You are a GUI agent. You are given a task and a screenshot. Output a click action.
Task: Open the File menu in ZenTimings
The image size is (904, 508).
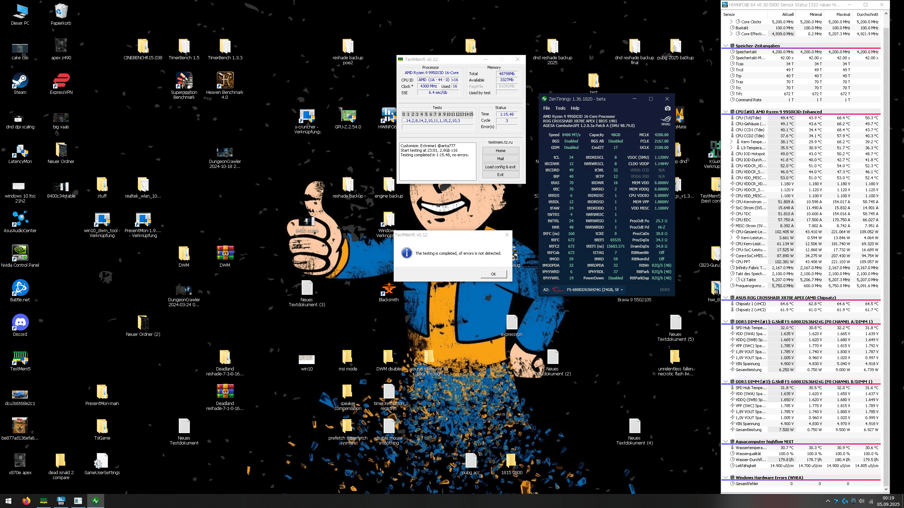point(546,108)
